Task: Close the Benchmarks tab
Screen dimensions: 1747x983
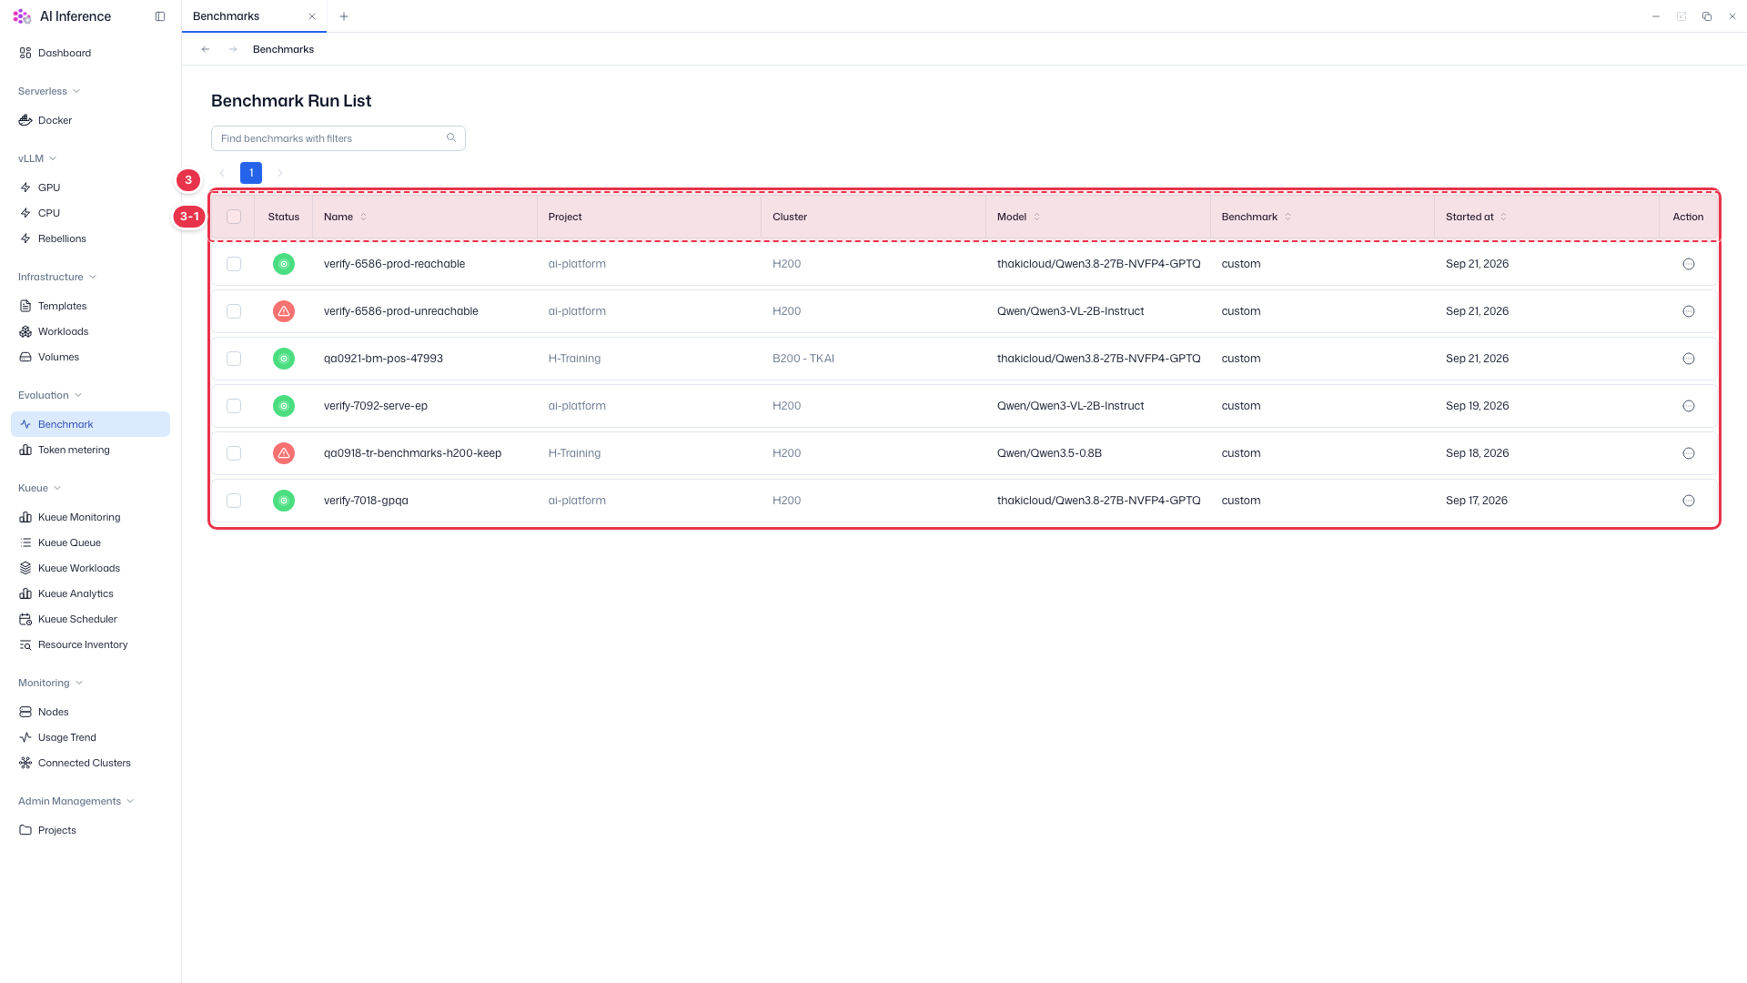Action: pos(312,16)
